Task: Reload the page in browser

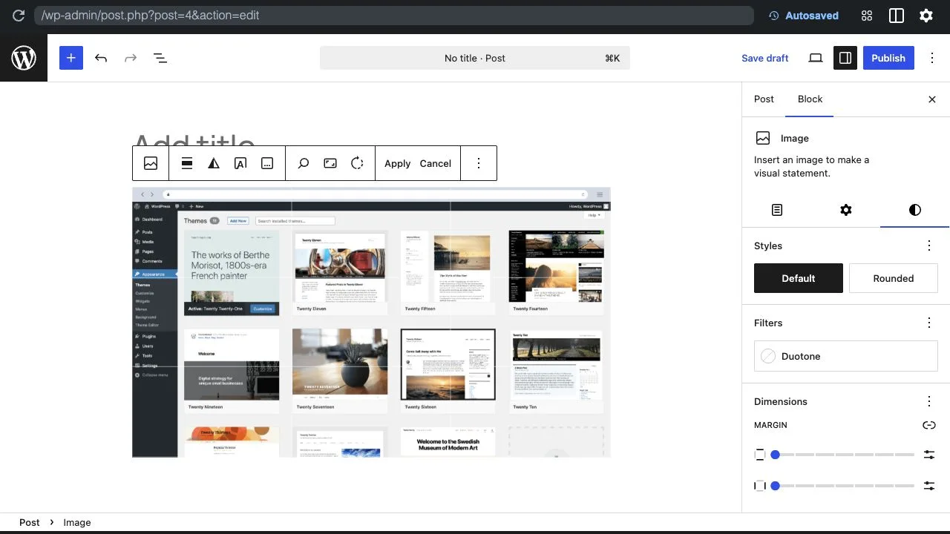Action: pyautogui.click(x=19, y=15)
